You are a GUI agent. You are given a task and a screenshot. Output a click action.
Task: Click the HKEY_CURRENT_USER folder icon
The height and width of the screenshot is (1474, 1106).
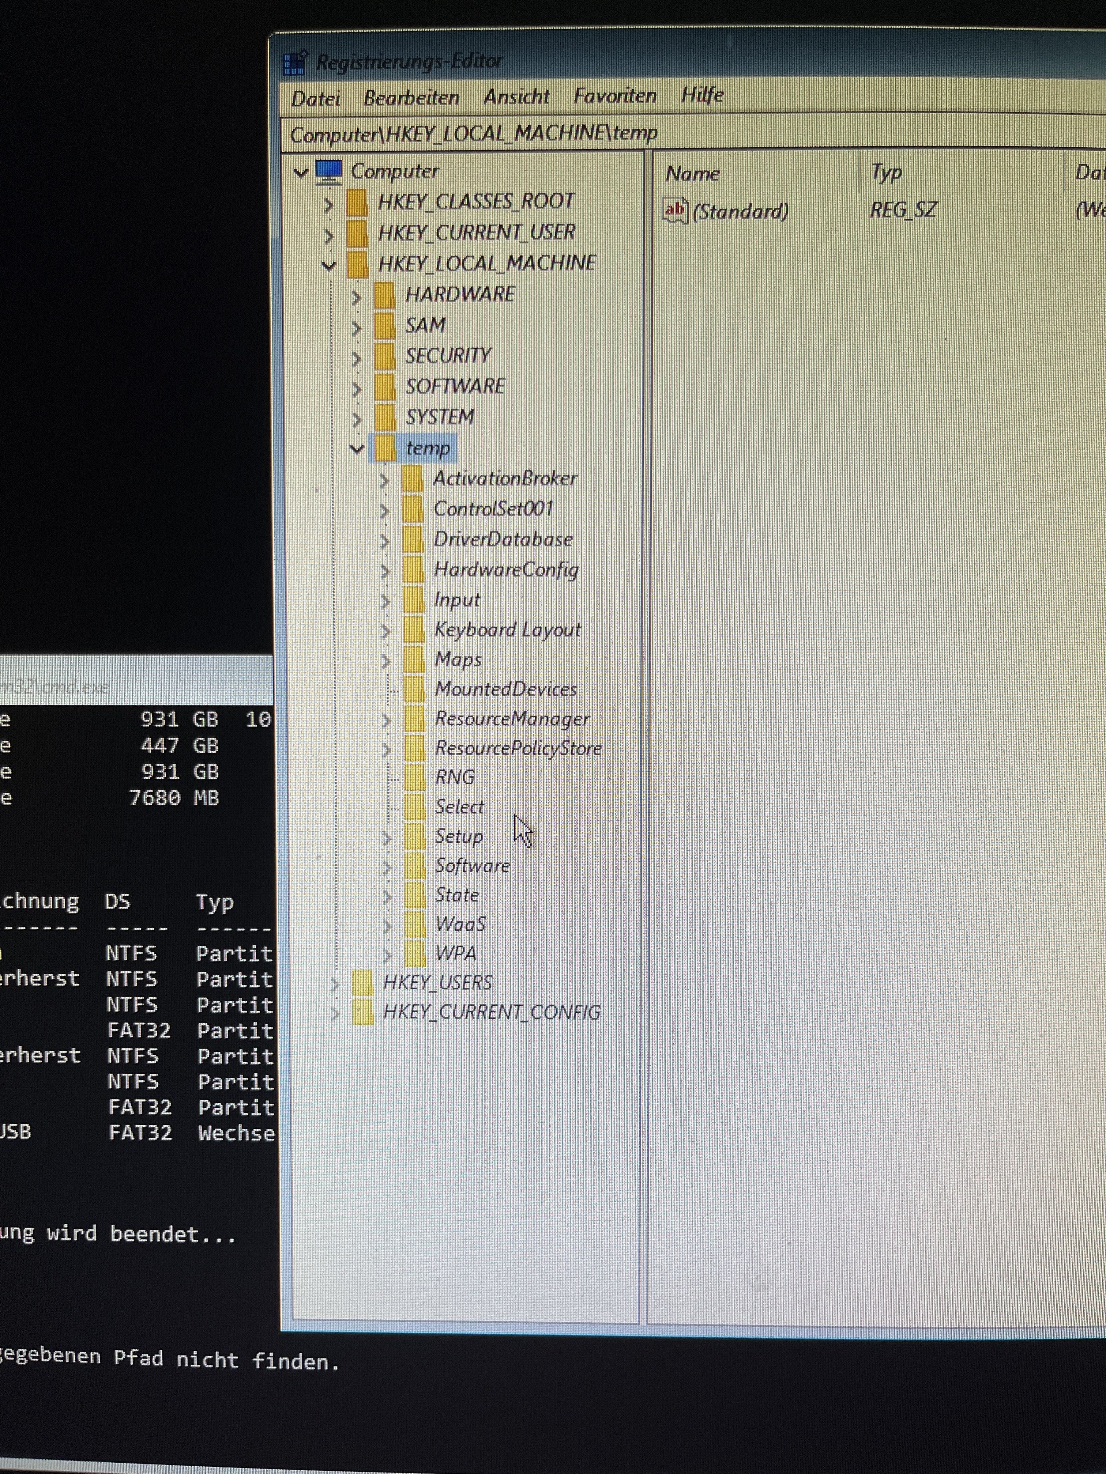point(357,233)
